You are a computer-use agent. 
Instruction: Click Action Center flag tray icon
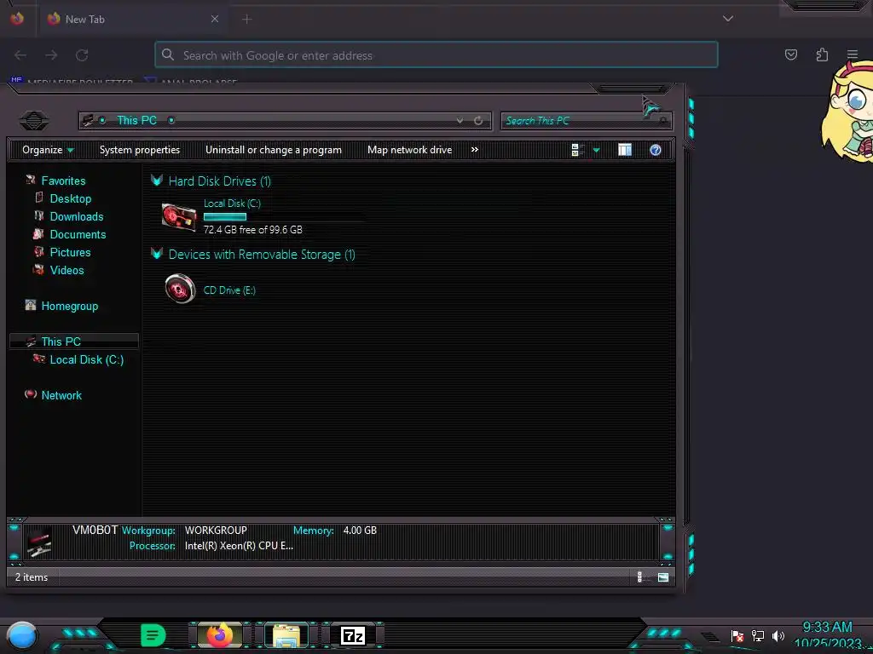pos(737,635)
